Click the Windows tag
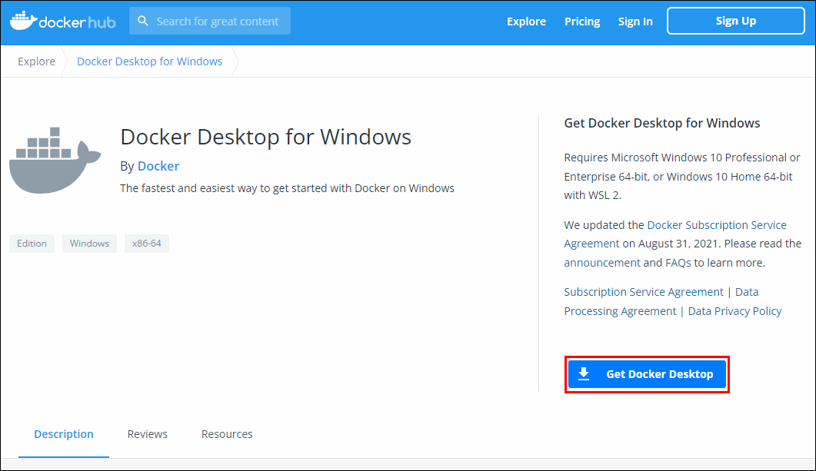 pyautogui.click(x=89, y=244)
